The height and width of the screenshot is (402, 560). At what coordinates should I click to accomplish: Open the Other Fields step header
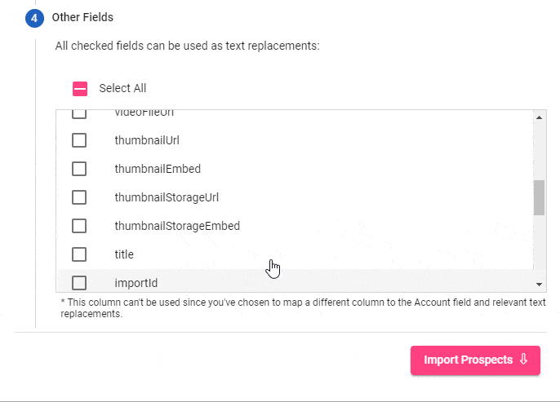point(82,17)
